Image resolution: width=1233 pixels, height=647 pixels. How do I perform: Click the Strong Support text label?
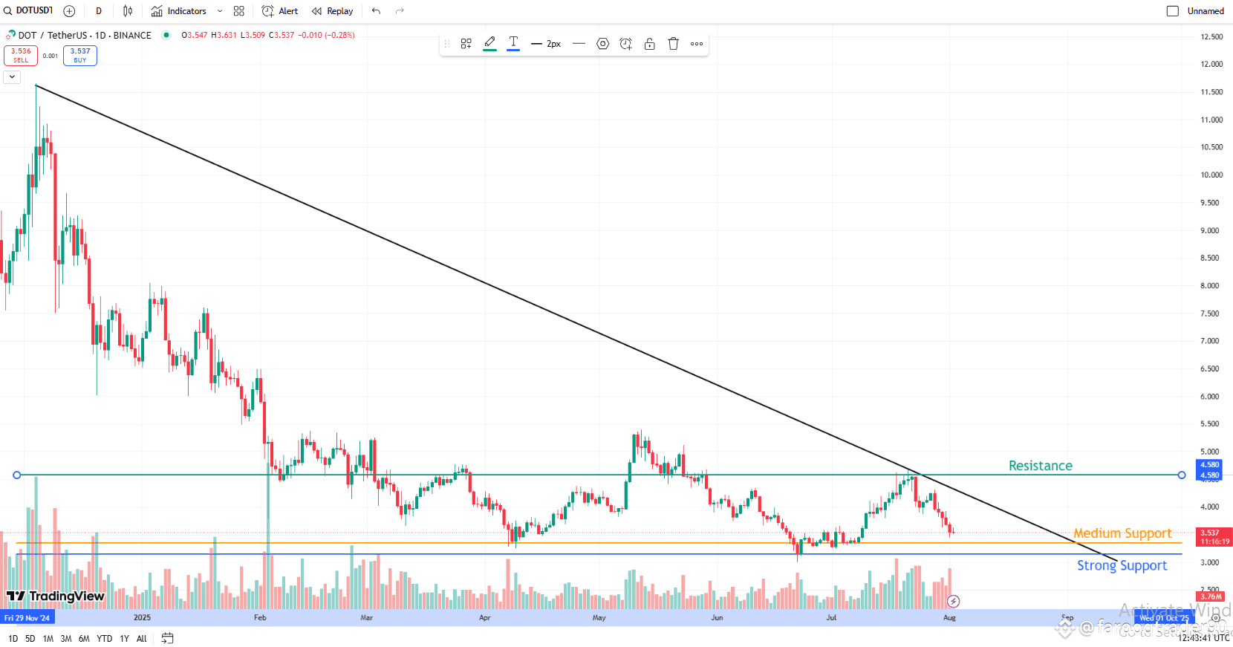click(1122, 565)
